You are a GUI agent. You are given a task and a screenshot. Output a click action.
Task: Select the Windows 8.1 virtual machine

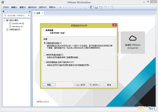(x=18, y=26)
